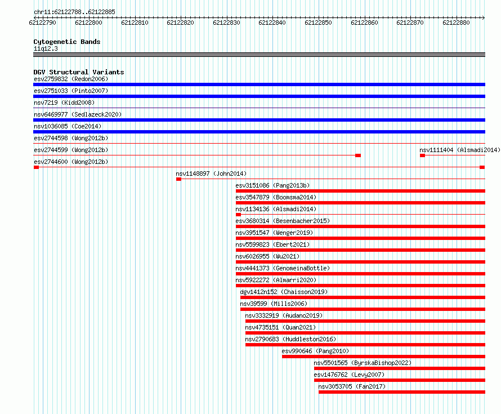Screen dimensions: 501x414
Task: Click ruler position 62122830
Action: point(226,23)
